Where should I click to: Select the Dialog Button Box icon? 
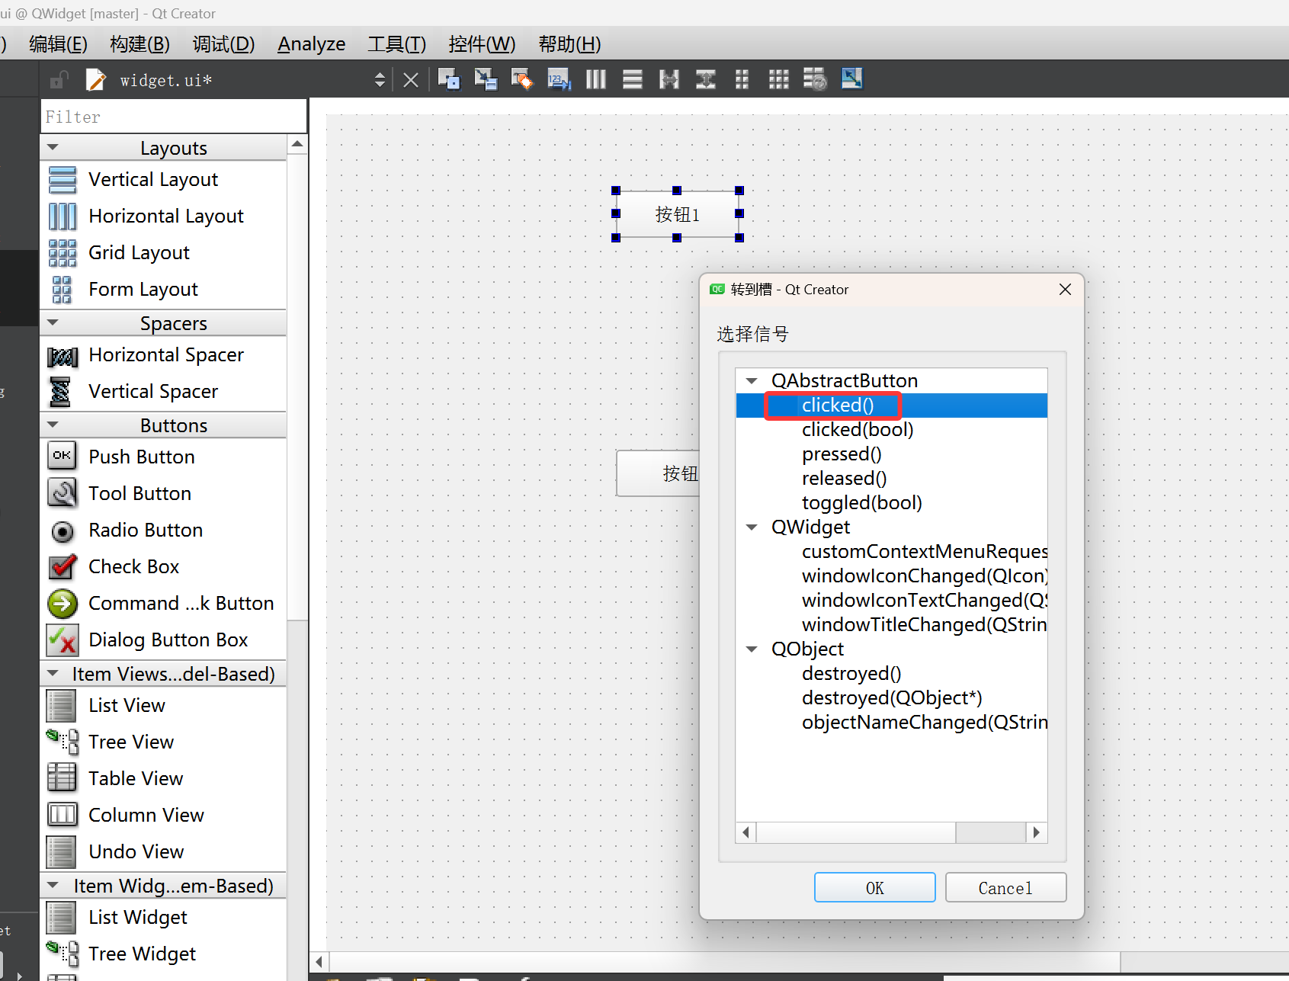[63, 640]
